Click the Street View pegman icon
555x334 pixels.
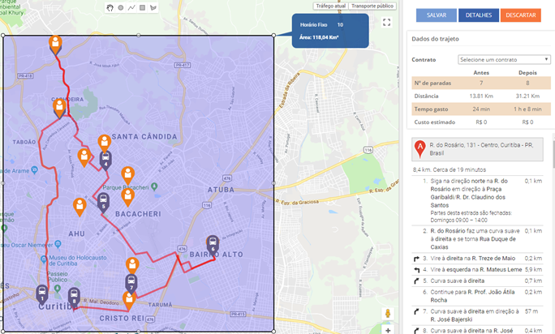388,314
